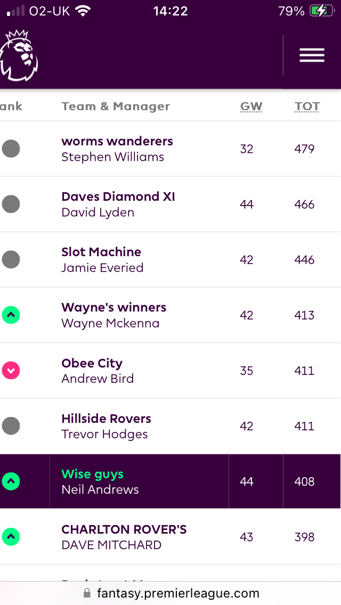View Wayne's winners team page
This screenshot has width=341, height=605.
[114, 307]
